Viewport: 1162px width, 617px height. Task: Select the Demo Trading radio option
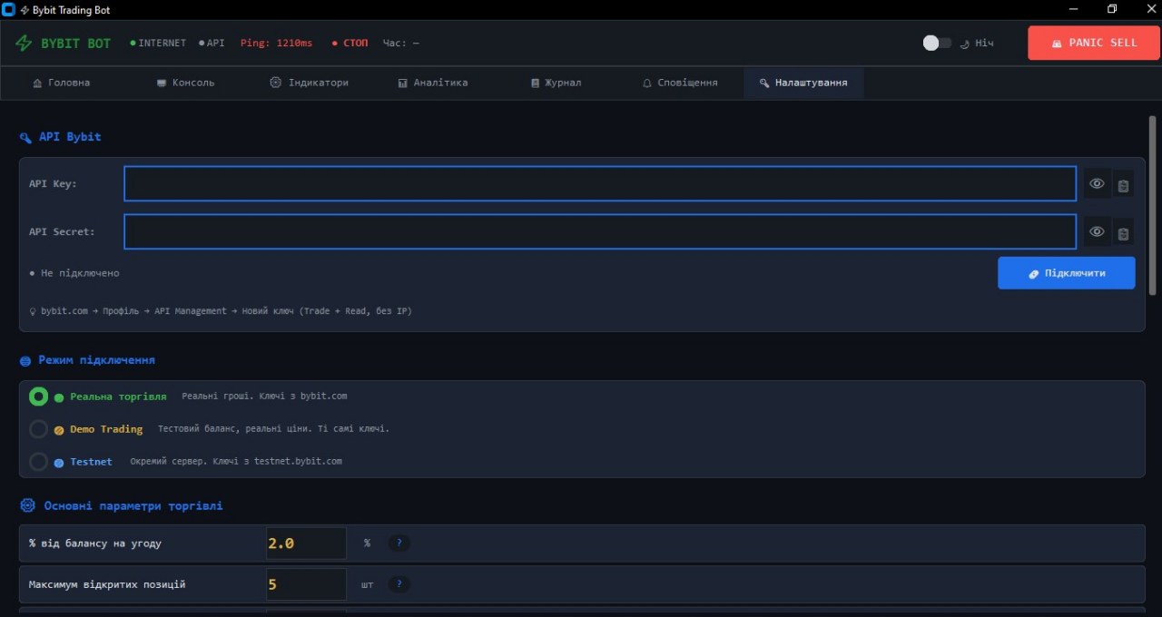(x=38, y=429)
